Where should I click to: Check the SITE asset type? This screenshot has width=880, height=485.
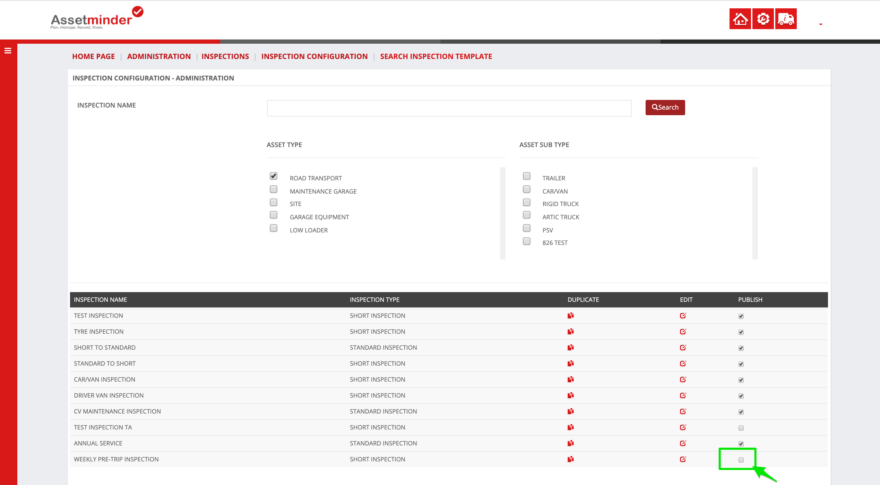[x=274, y=202]
